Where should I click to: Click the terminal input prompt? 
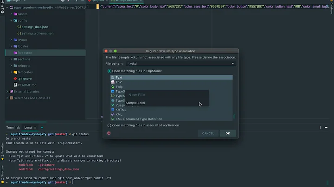pyautogui.click(x=73, y=182)
